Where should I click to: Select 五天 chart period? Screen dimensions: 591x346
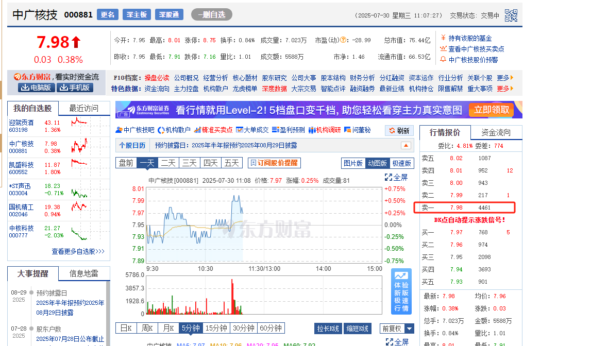pos(232,163)
